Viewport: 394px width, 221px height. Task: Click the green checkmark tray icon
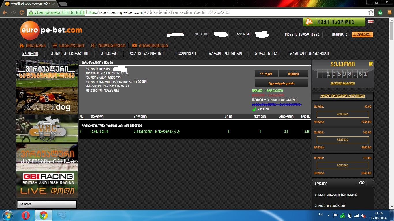342,216
